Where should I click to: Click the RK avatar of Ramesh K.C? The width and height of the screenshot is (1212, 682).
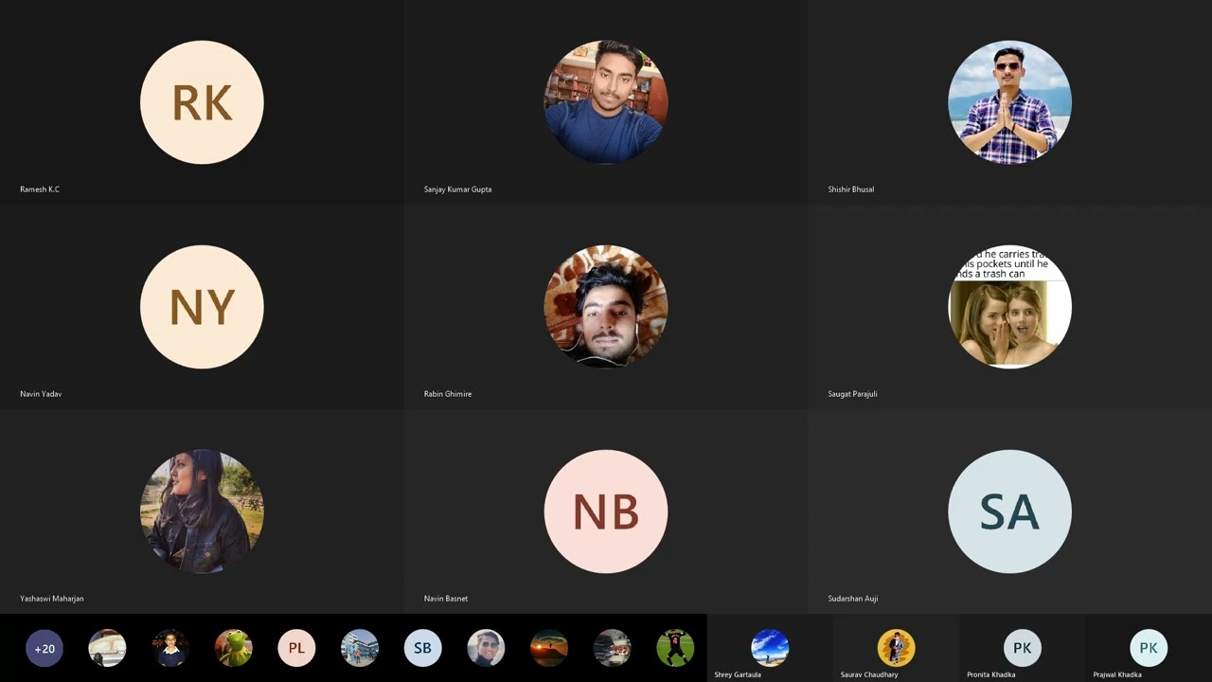tap(202, 102)
